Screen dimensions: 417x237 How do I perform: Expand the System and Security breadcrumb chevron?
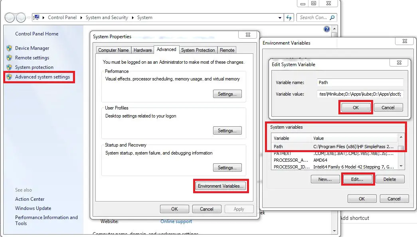tap(134, 18)
